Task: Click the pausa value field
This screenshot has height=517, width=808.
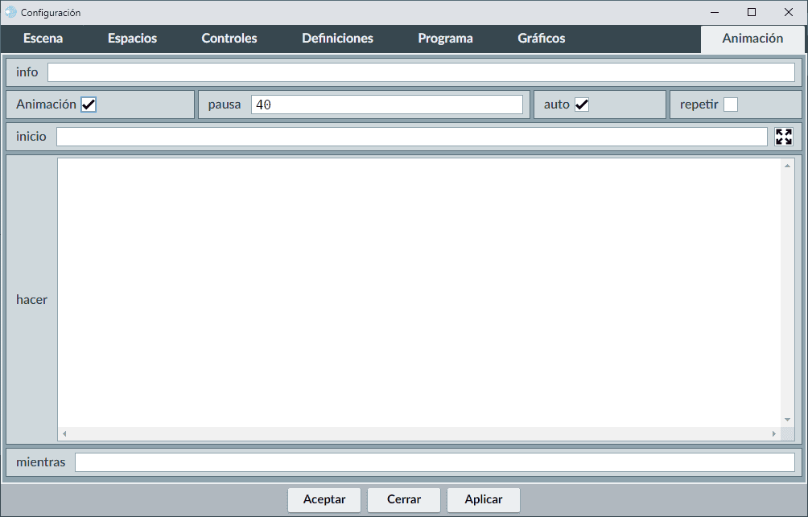Action: point(386,105)
